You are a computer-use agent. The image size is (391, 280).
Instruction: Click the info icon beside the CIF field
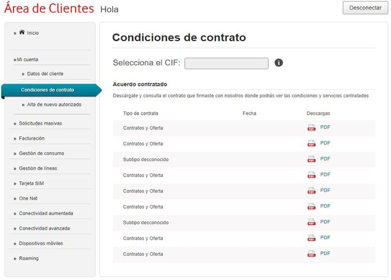point(279,62)
